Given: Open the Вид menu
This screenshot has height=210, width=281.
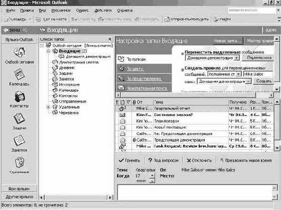Looking at the screenshot, I should tap(42, 10).
